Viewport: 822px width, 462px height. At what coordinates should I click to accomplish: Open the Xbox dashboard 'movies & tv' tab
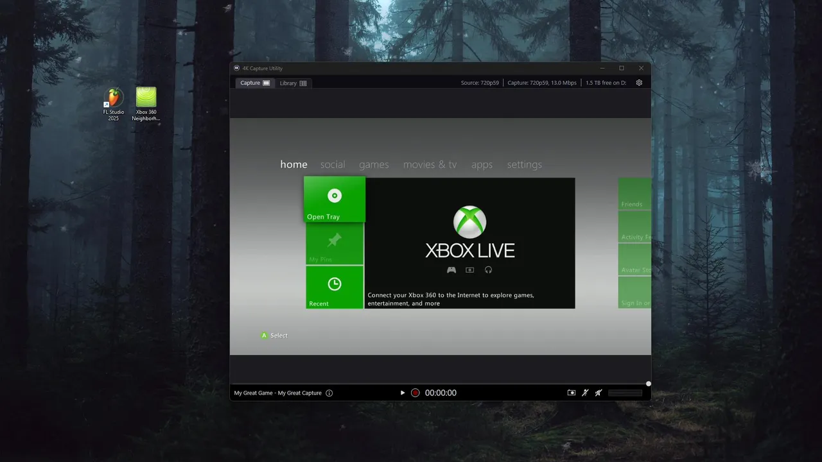click(x=430, y=164)
